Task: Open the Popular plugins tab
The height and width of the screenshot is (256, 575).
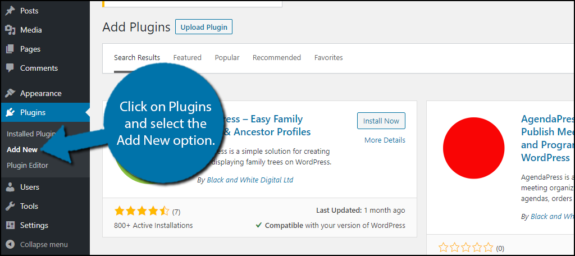Action: (x=227, y=57)
